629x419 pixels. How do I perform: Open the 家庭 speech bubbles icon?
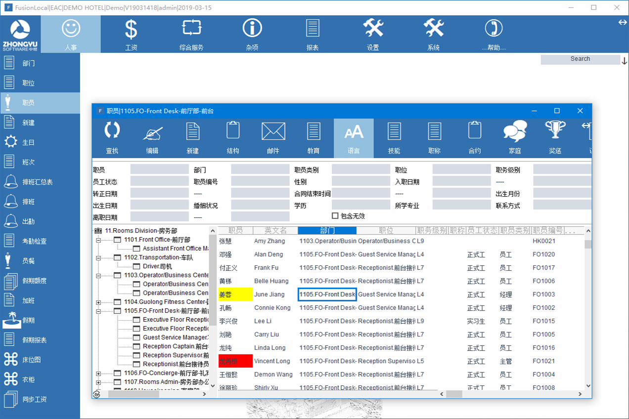click(x=515, y=137)
